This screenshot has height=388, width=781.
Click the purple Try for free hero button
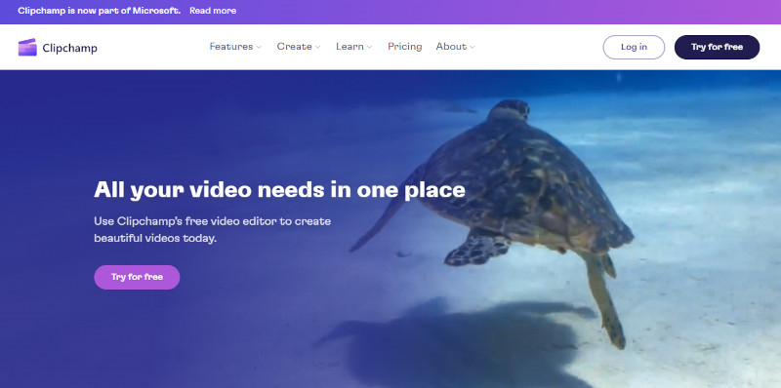(137, 277)
